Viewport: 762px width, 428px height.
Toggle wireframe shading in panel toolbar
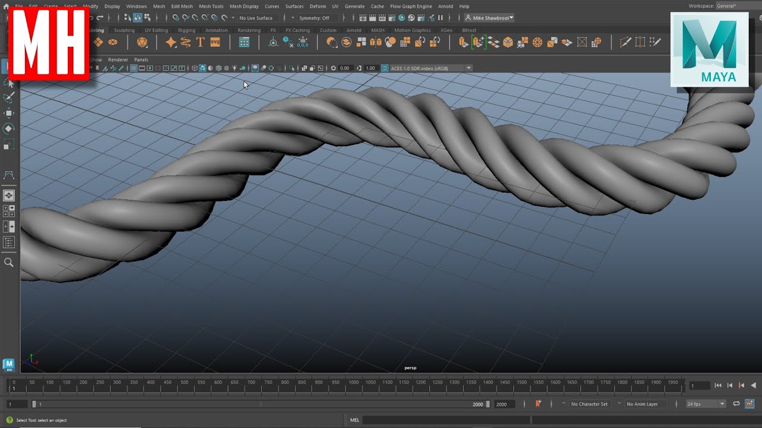194,68
